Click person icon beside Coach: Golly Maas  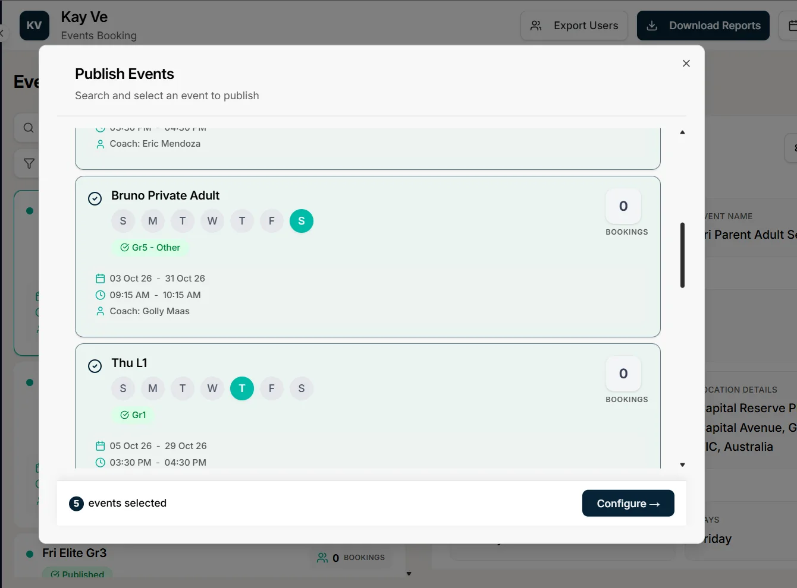[101, 311]
